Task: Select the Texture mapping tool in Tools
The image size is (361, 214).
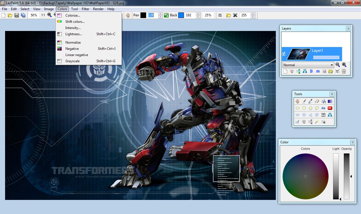Action: [330, 115]
